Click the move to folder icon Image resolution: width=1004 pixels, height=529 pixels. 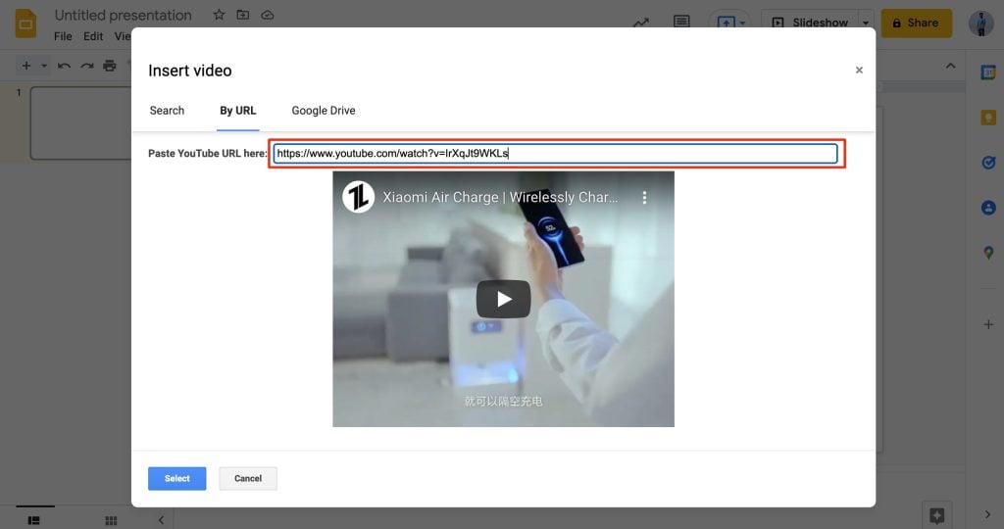[x=243, y=15]
